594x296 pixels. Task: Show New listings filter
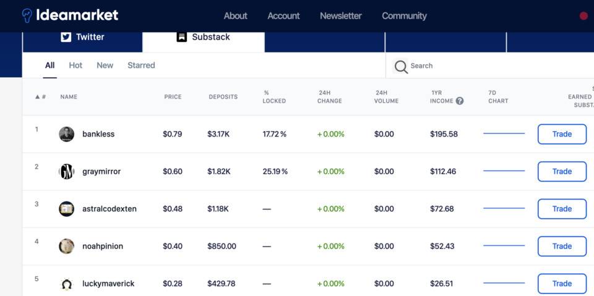click(x=105, y=66)
